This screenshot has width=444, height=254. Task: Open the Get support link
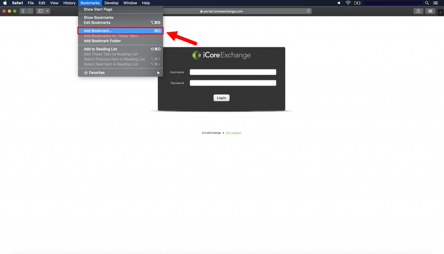tap(233, 133)
